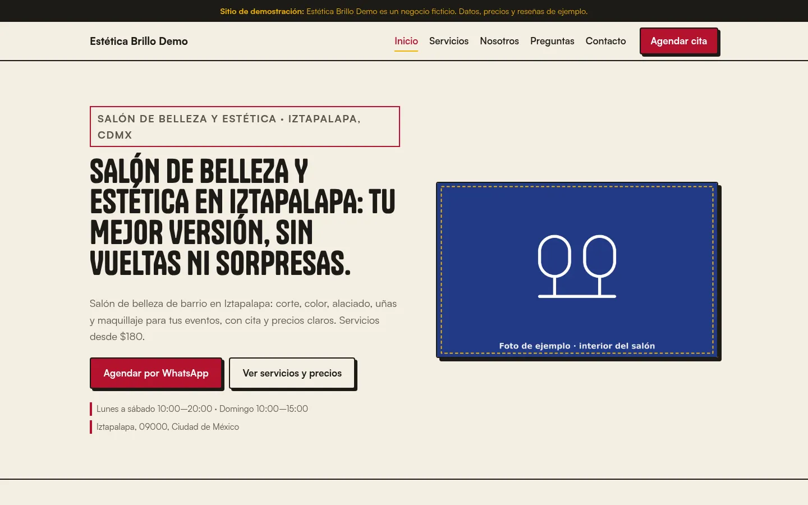Select Preguntas in the header menu
The height and width of the screenshot is (505, 808).
552,41
